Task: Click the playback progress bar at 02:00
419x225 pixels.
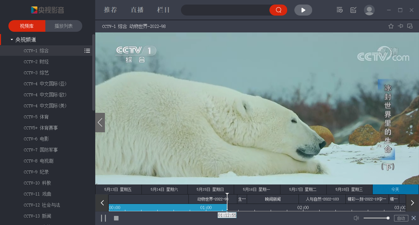Action: click(303, 207)
